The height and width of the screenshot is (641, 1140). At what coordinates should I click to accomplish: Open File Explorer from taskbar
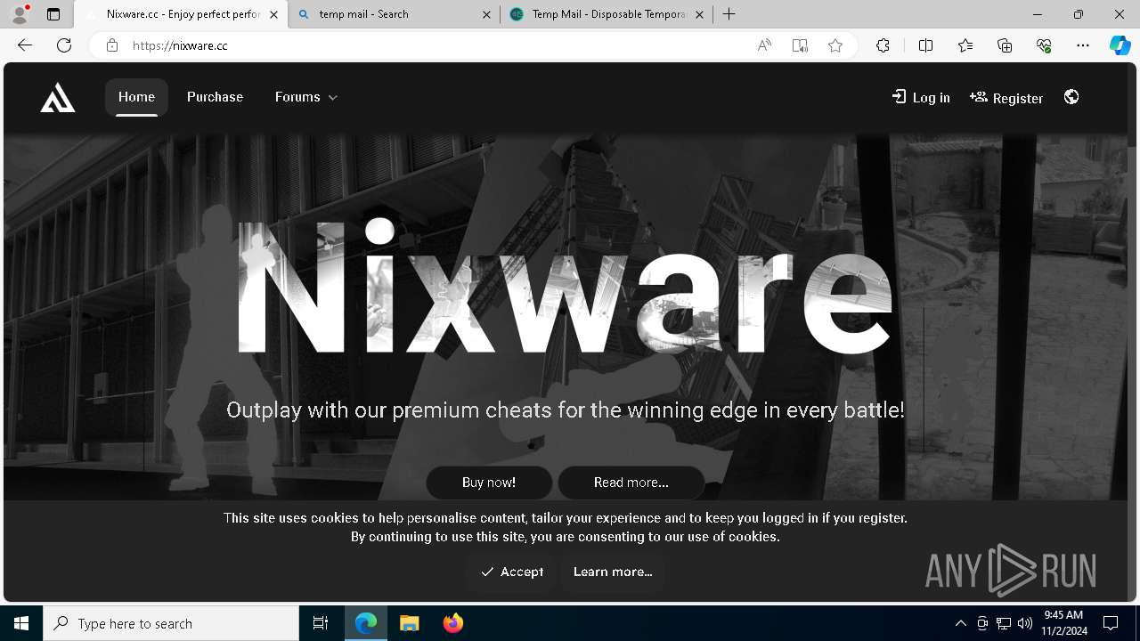(410, 623)
